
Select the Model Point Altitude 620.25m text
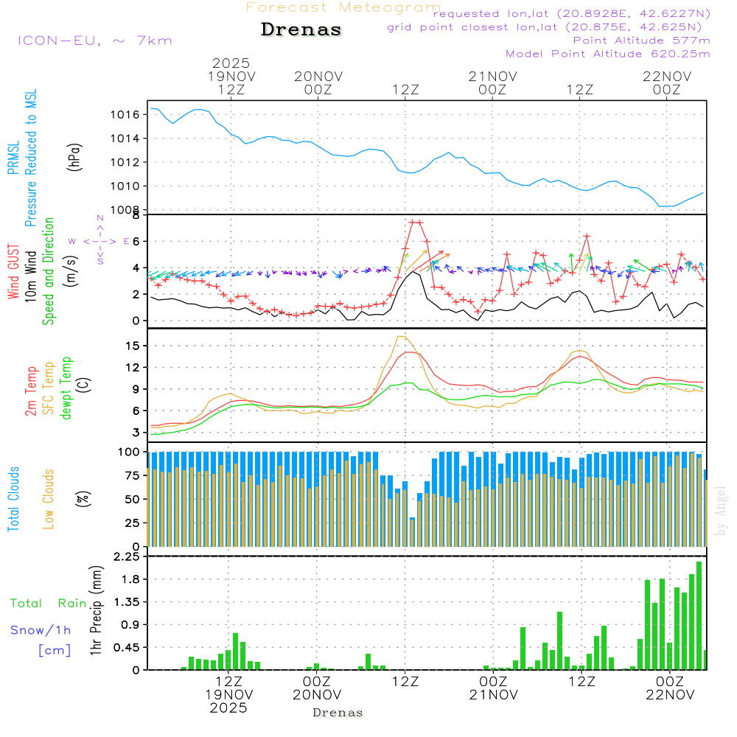point(607,54)
